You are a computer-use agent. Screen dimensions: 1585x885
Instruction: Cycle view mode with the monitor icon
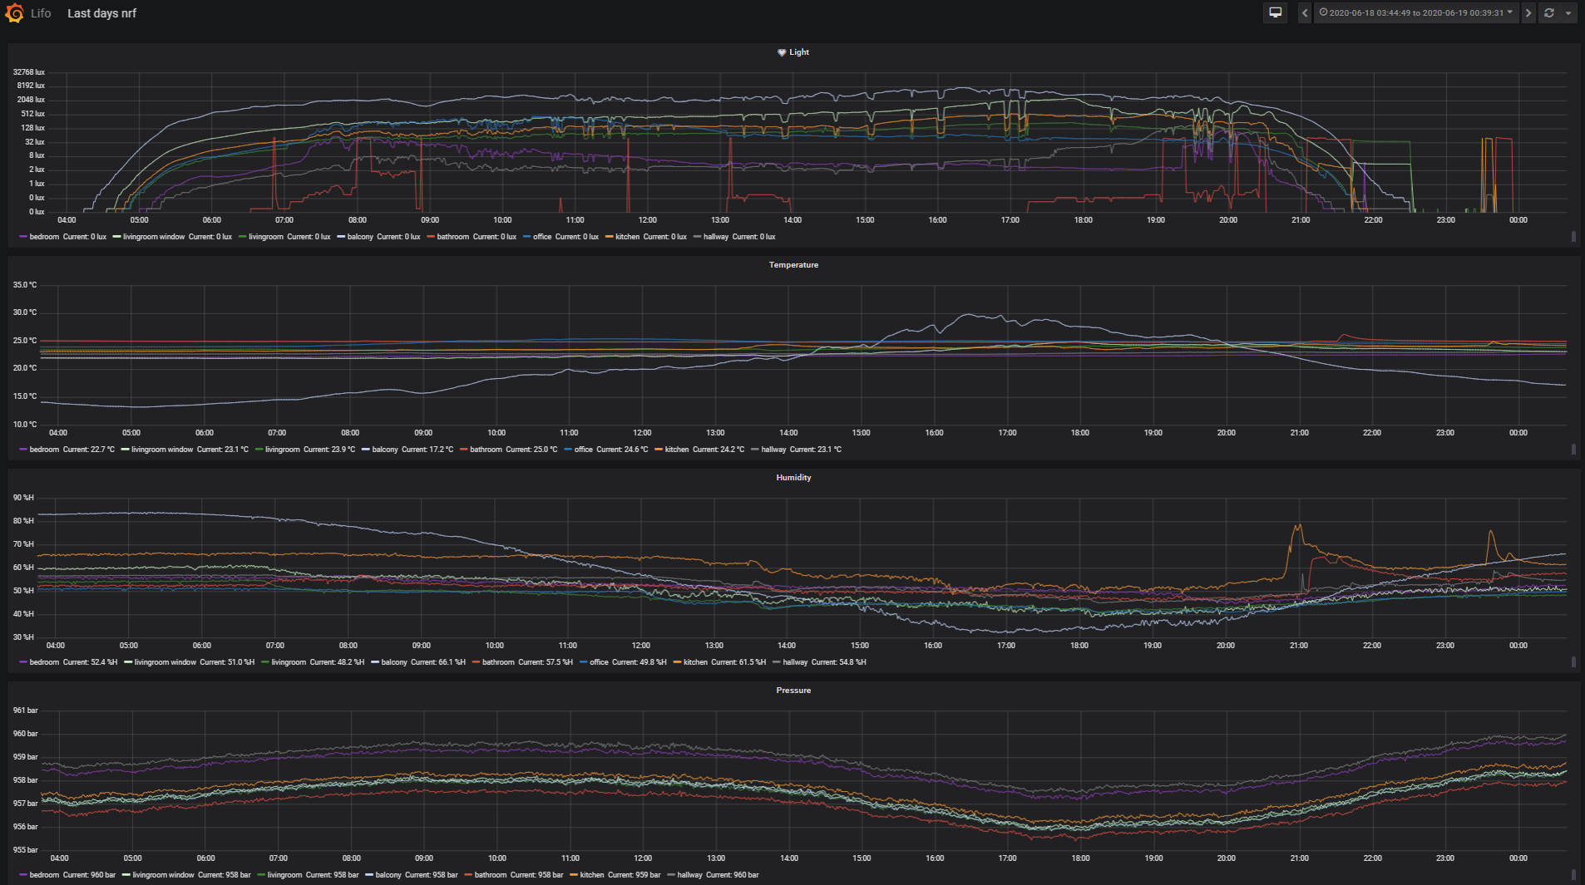click(1275, 12)
